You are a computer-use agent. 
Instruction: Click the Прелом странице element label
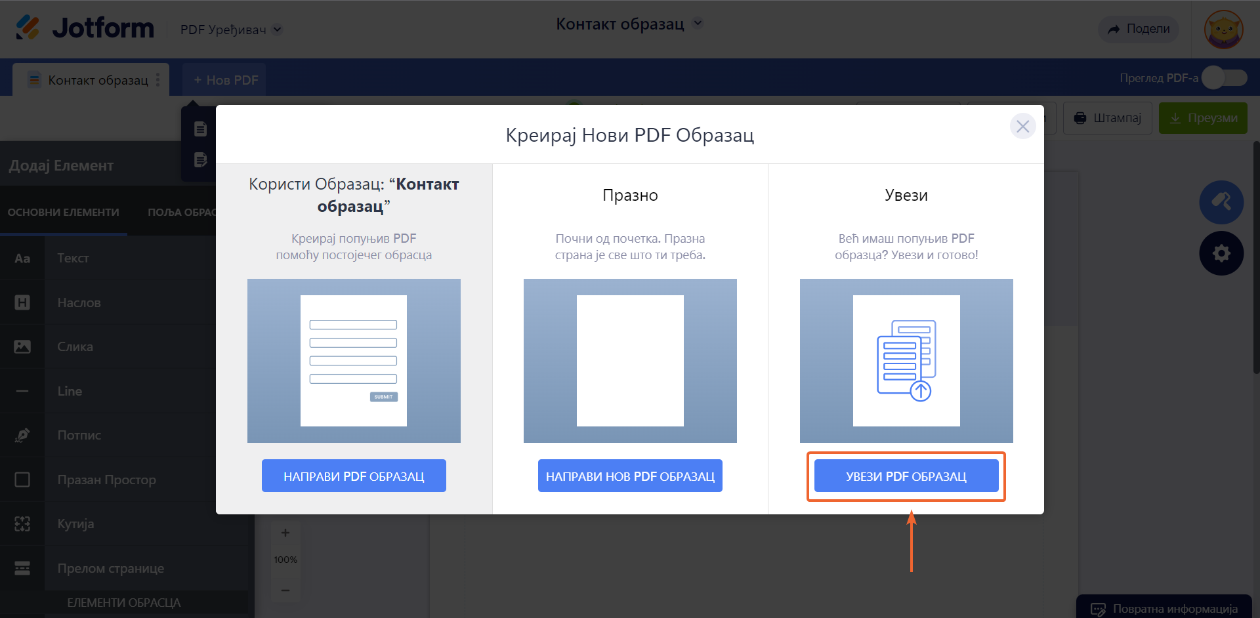coord(110,568)
